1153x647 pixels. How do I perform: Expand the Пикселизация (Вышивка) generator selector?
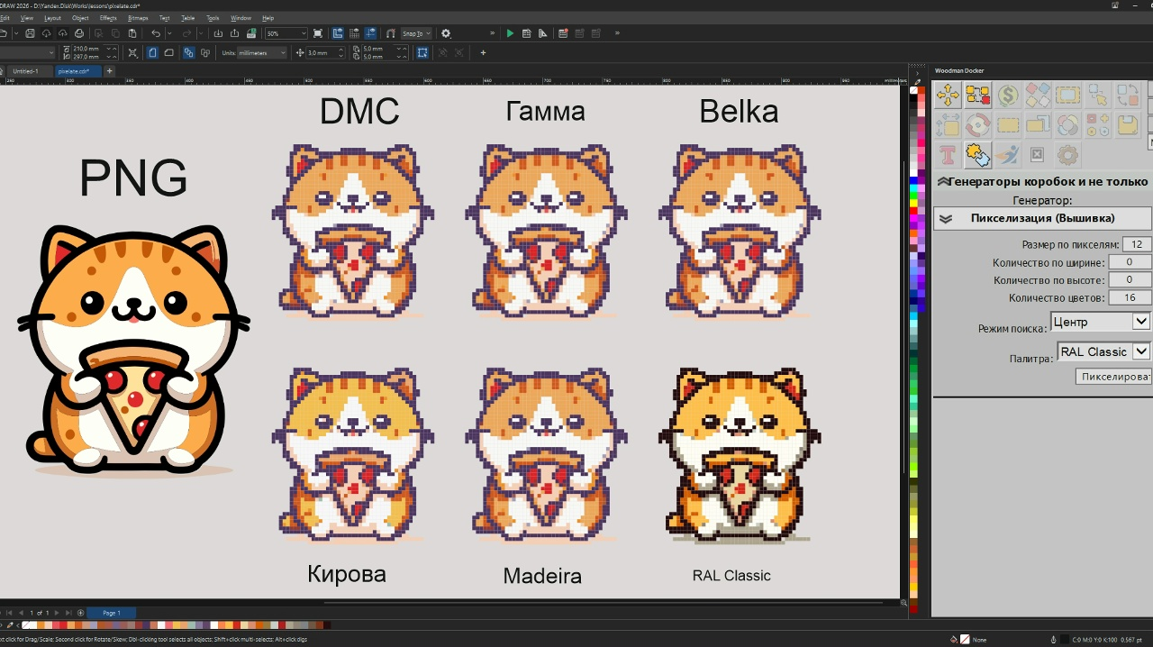pyautogui.click(x=1042, y=218)
